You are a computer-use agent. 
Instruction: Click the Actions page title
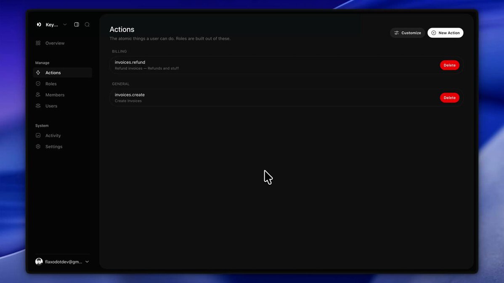click(x=122, y=29)
